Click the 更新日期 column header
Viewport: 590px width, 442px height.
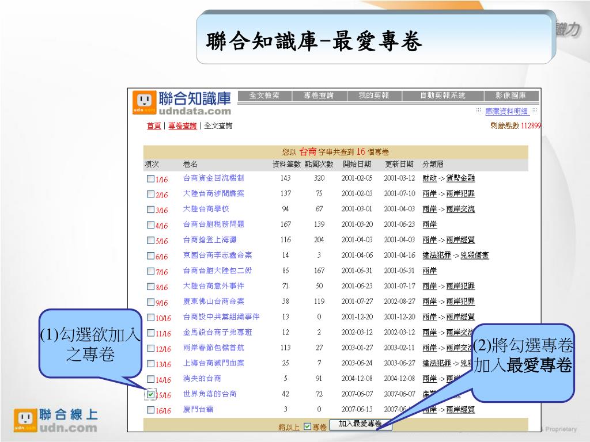[399, 164]
